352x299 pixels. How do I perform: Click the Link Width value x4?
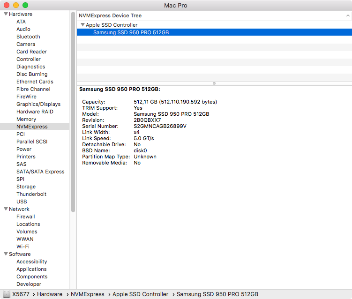[x=136, y=132]
